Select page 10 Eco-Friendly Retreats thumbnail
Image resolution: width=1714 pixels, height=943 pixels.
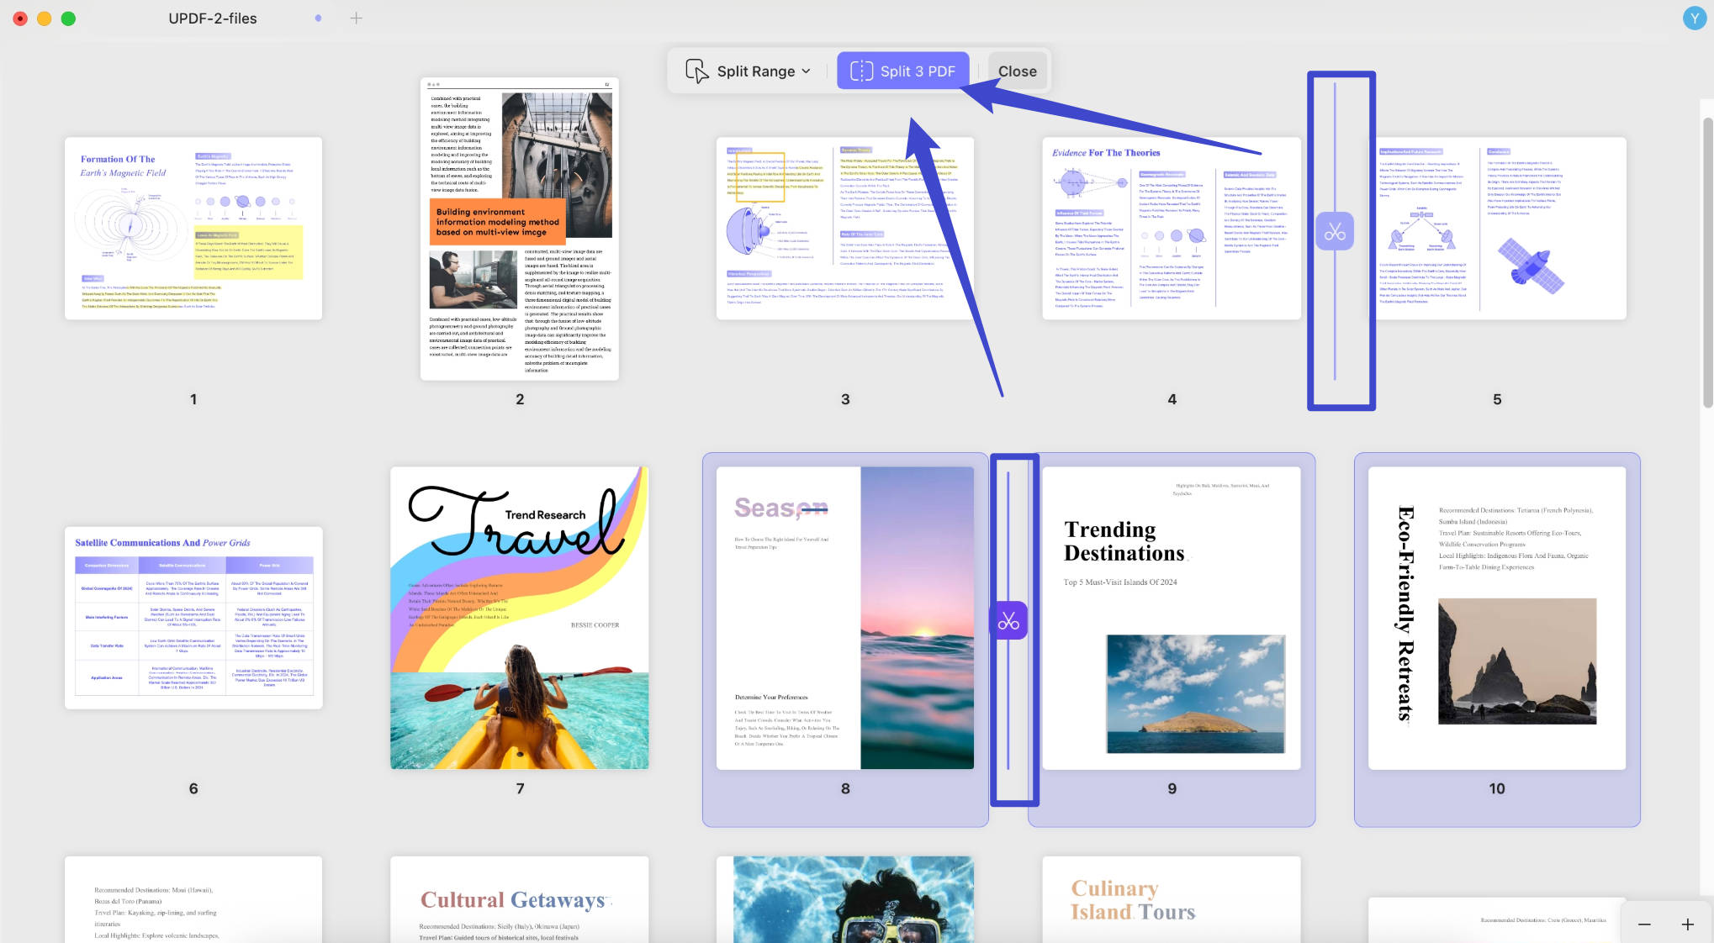point(1497,618)
